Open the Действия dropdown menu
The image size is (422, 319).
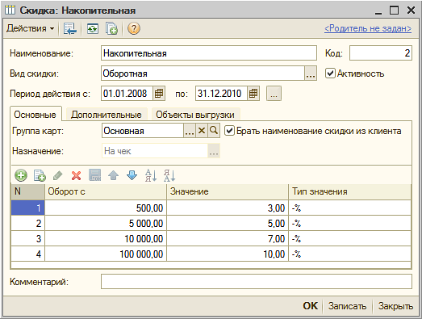(x=31, y=28)
